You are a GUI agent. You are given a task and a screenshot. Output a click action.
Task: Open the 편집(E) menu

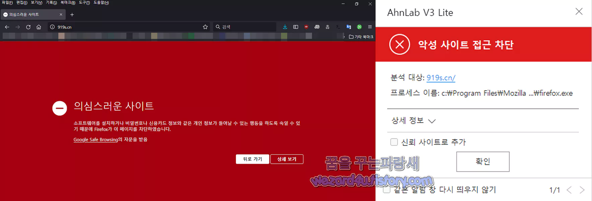click(22, 3)
